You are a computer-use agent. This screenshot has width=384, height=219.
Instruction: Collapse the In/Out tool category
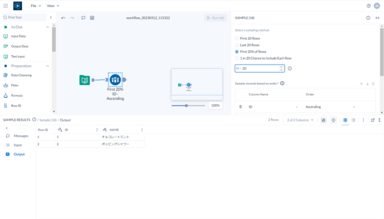[48, 27]
